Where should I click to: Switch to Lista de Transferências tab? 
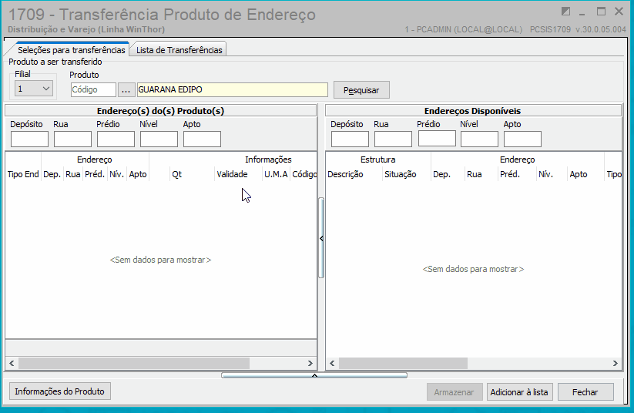point(179,50)
